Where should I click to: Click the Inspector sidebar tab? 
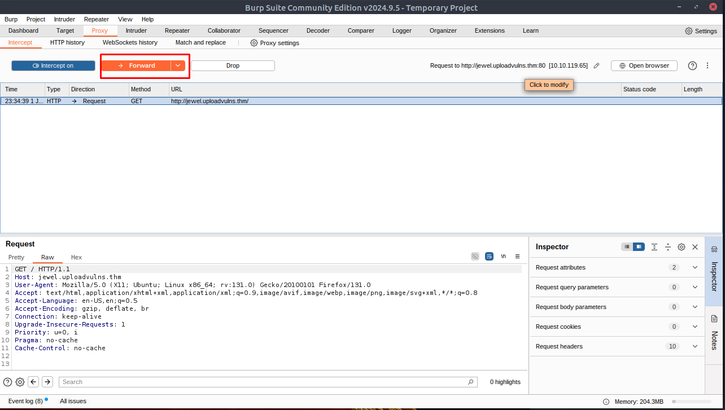pyautogui.click(x=714, y=271)
